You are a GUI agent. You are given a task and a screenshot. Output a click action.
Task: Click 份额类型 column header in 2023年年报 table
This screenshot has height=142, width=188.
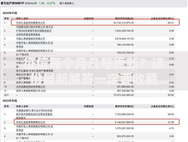[x=89, y=106]
